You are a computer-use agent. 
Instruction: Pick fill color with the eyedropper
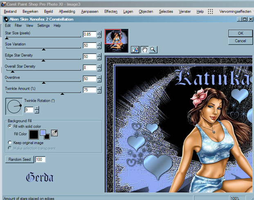(54, 133)
